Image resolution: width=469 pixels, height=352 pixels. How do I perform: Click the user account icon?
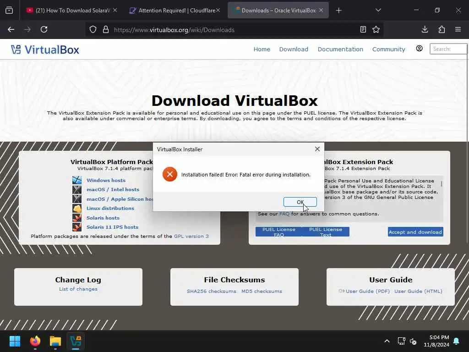click(419, 49)
